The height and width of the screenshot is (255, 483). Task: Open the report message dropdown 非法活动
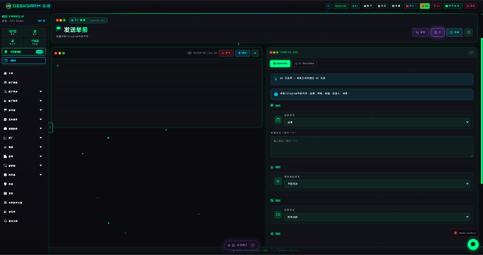[377, 184]
